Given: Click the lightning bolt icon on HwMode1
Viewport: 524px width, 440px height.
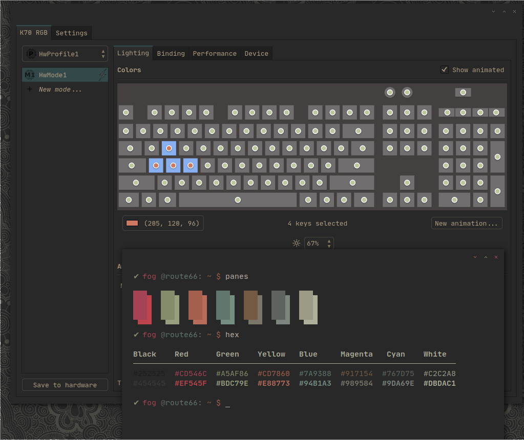Looking at the screenshot, I should click(x=102, y=75).
